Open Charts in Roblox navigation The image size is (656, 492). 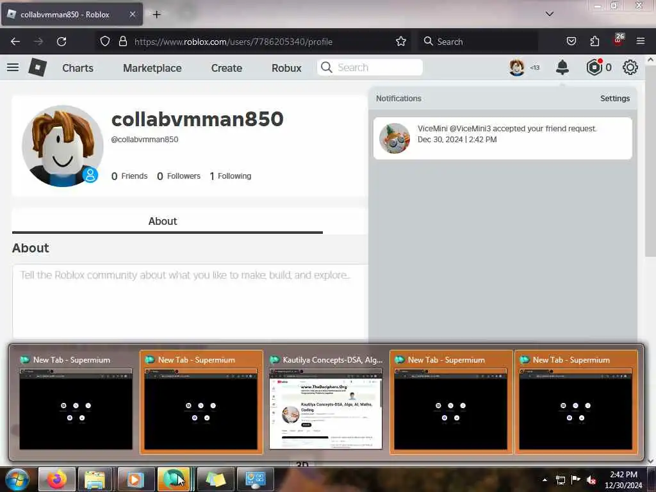tap(78, 68)
